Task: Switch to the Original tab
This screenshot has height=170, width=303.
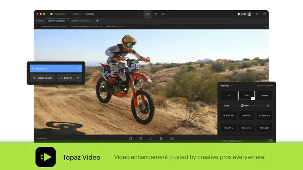Action: point(40,20)
